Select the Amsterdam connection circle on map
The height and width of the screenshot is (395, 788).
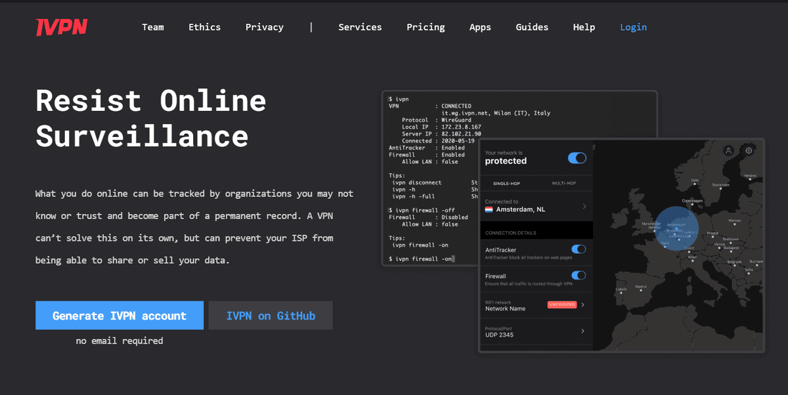[x=676, y=229]
